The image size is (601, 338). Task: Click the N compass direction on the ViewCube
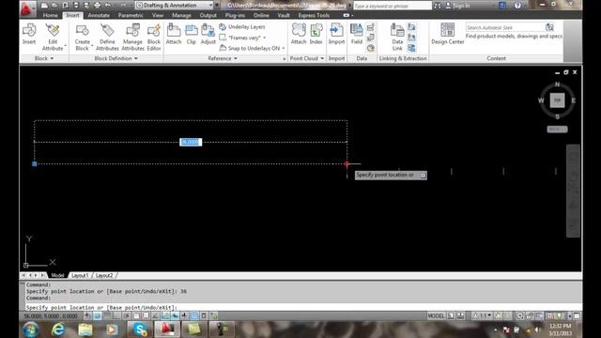(557, 84)
